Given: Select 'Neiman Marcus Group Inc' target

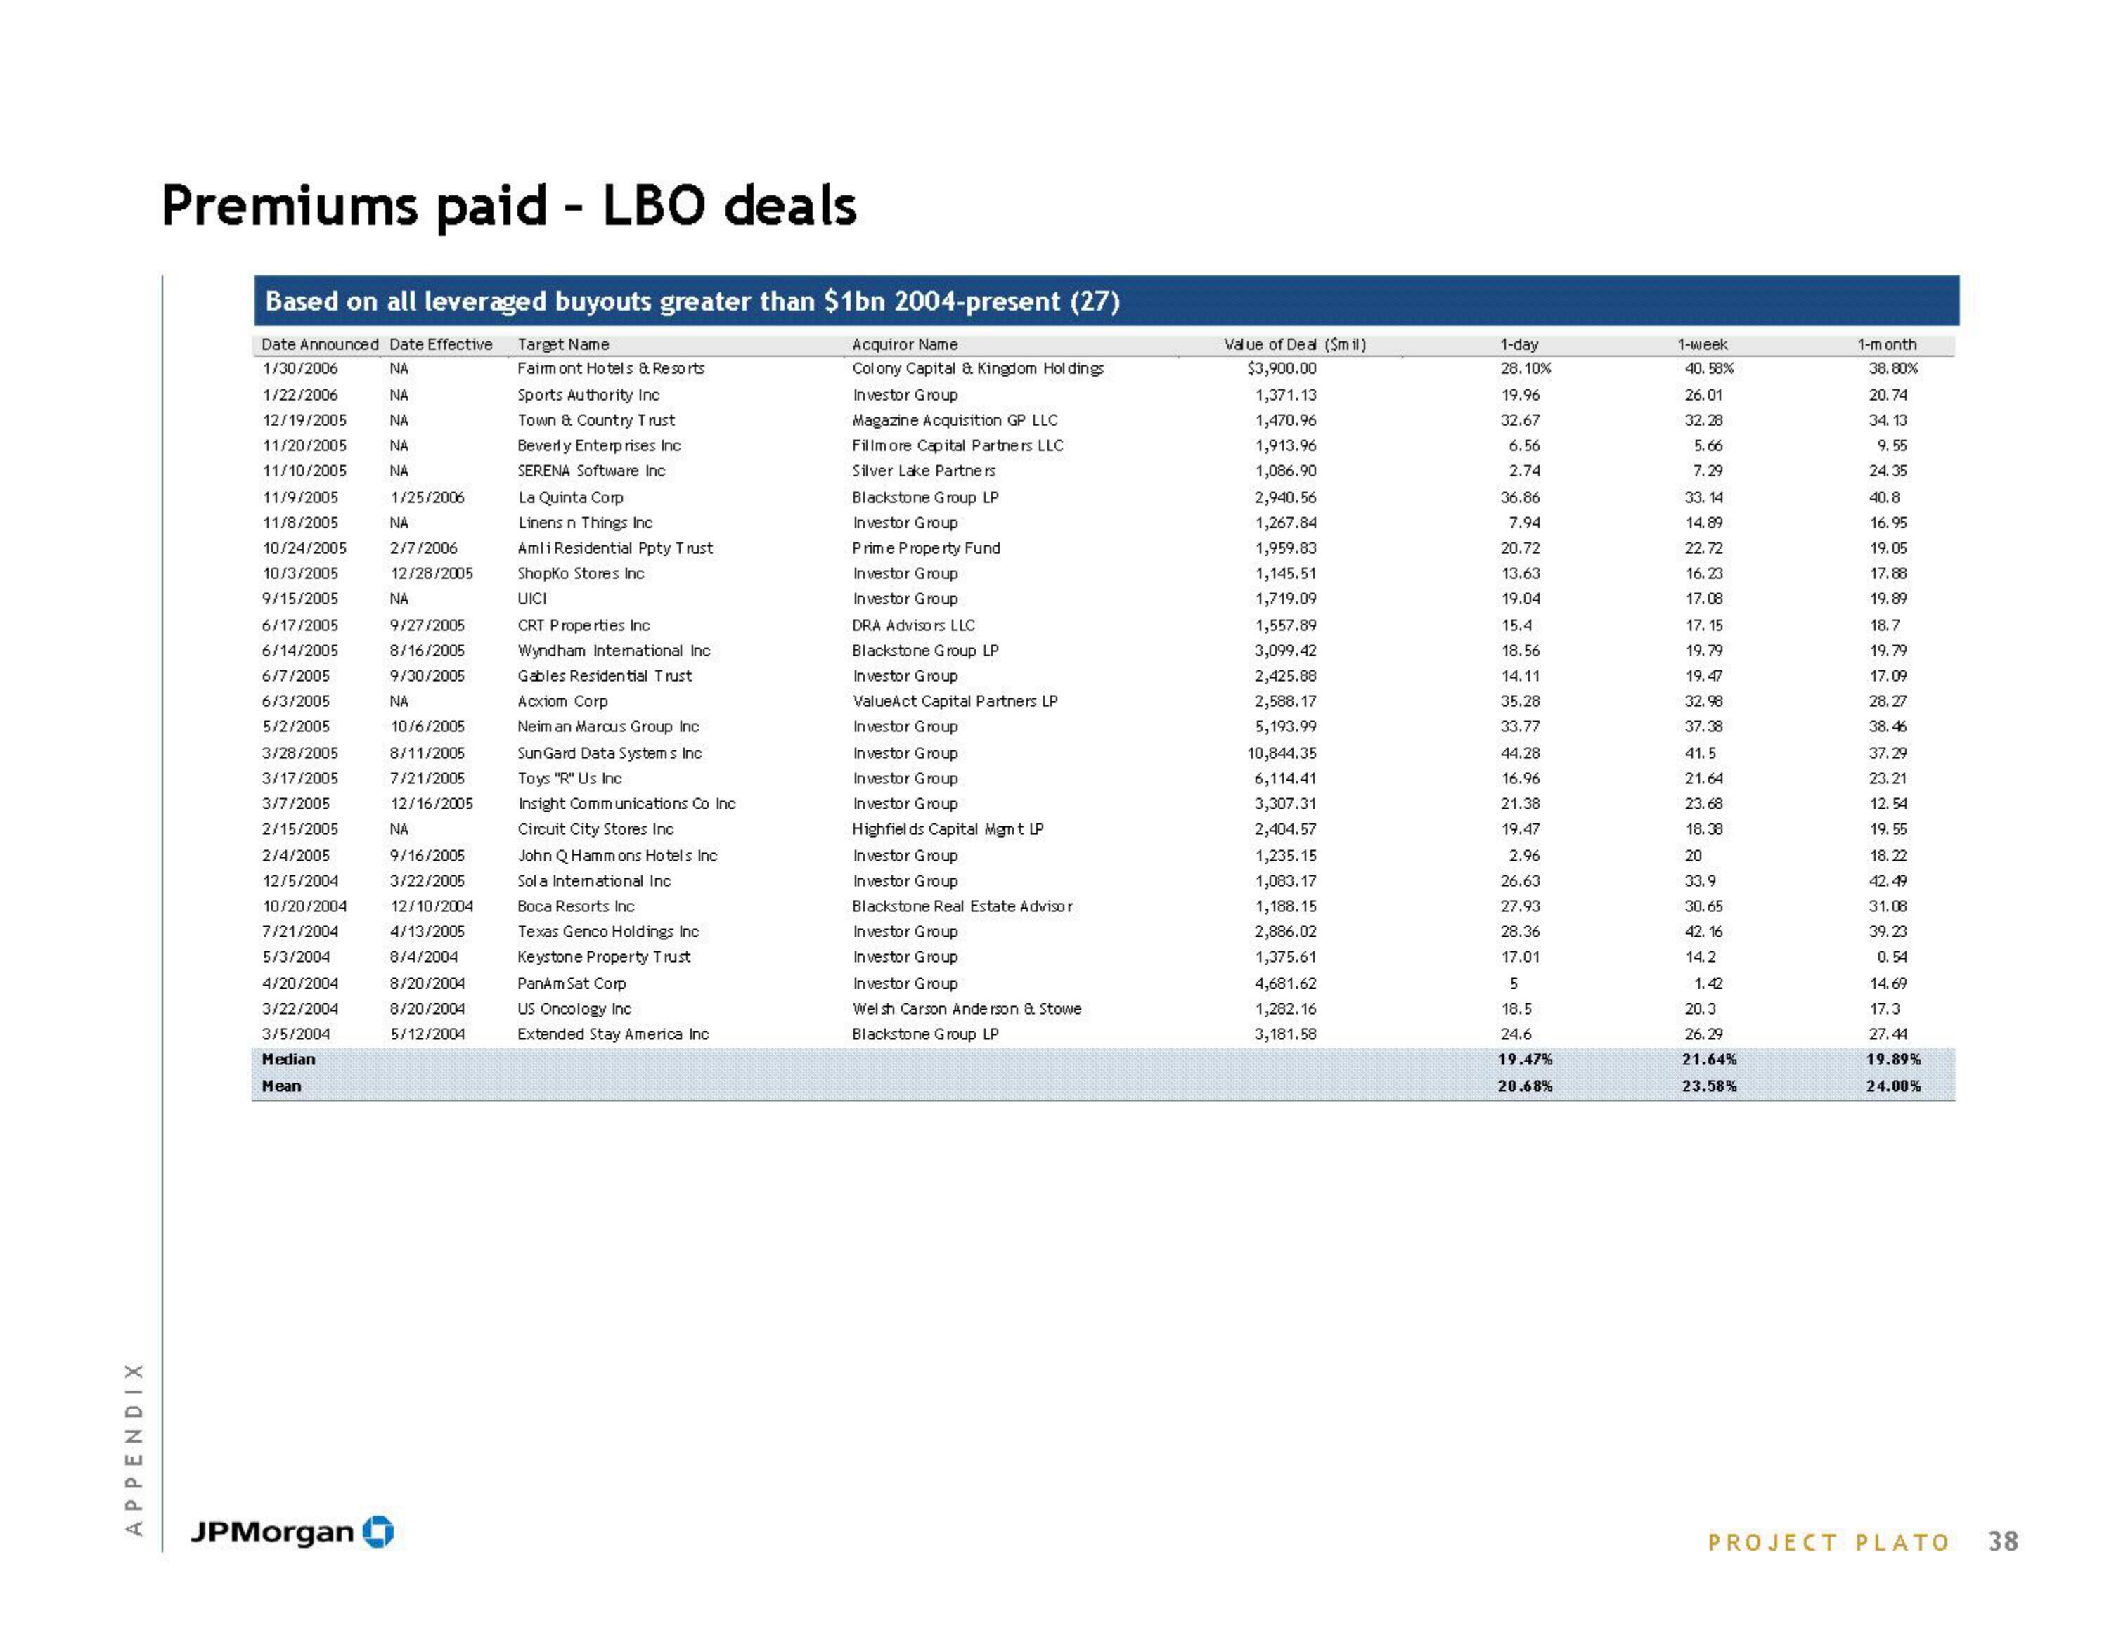Looking at the screenshot, I should tap(608, 727).
